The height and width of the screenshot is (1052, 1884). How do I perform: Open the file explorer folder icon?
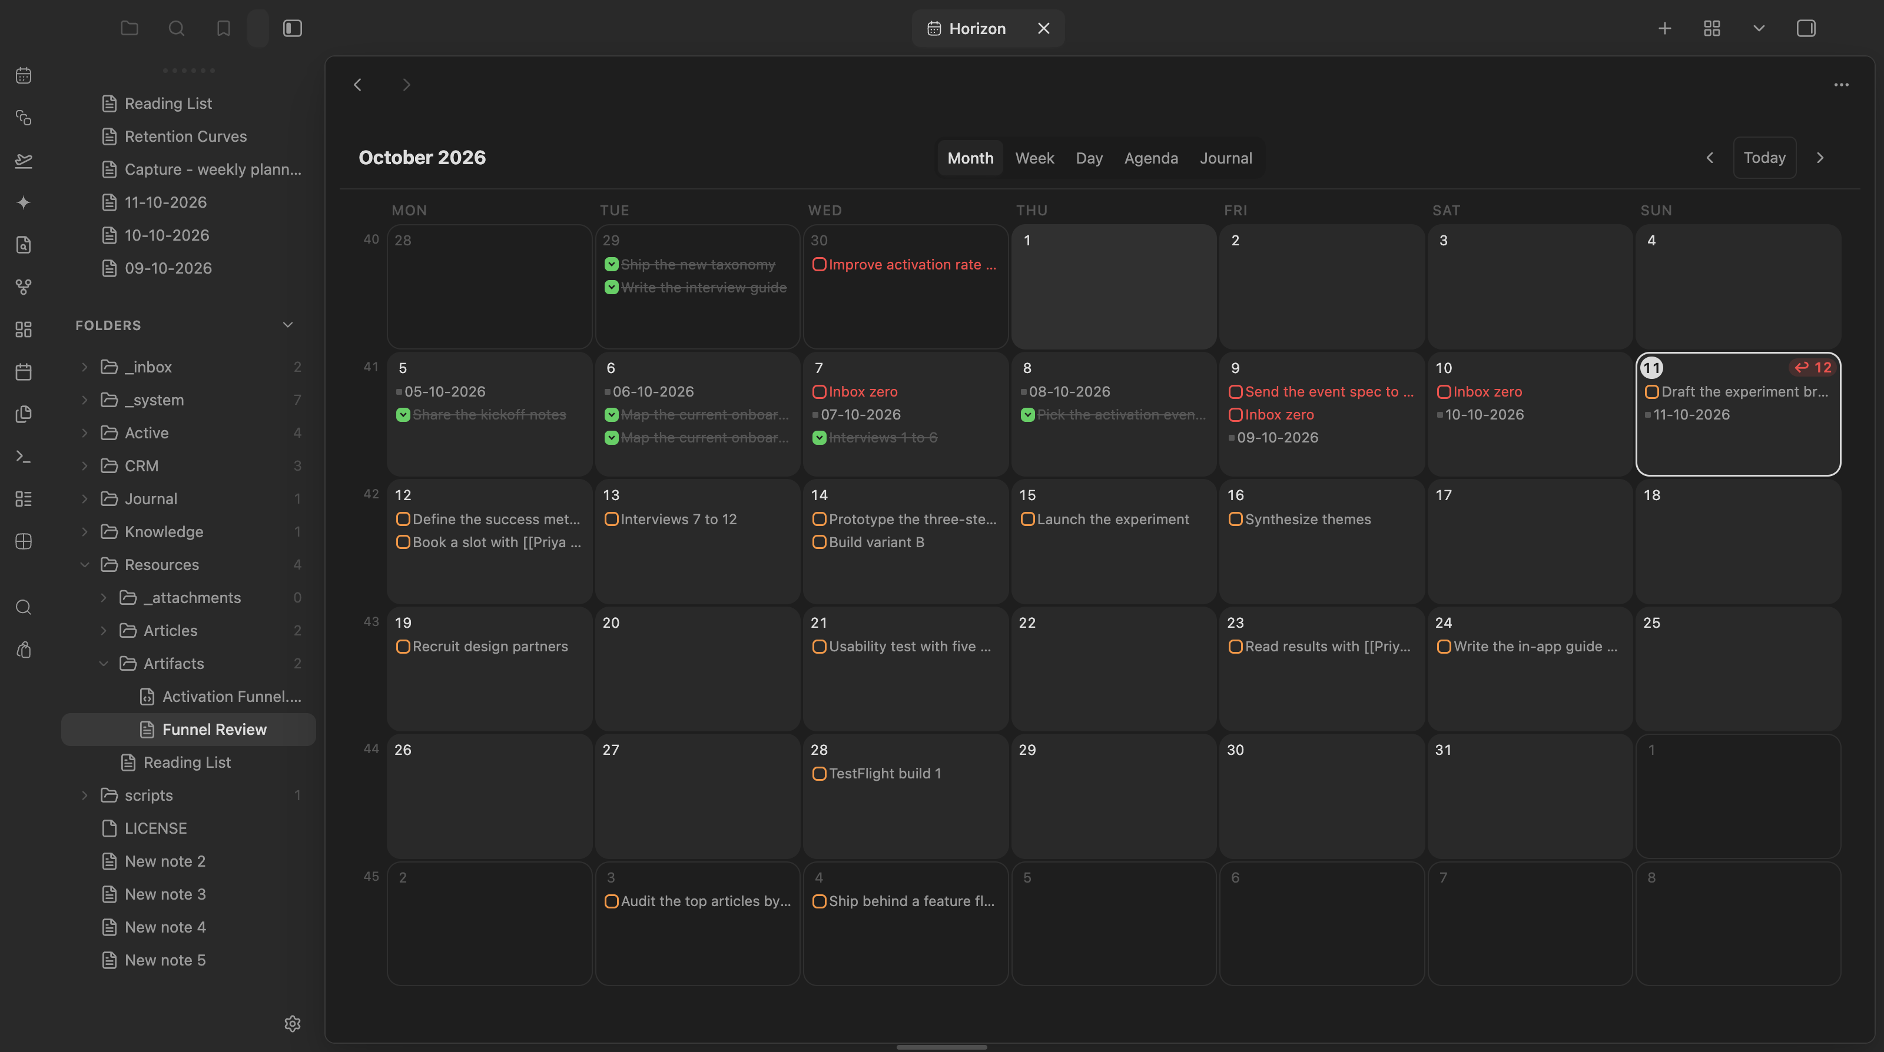(x=130, y=28)
